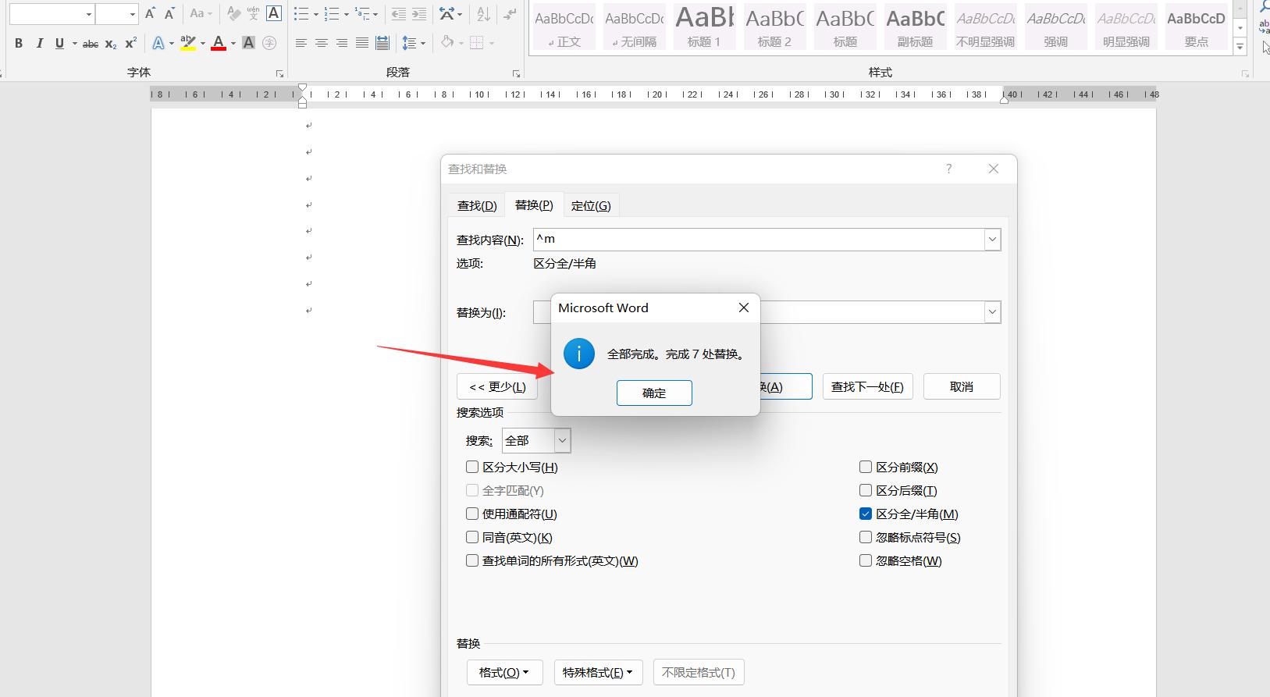This screenshot has width=1270, height=697.
Task: Apply bulleted list
Action: [x=301, y=14]
